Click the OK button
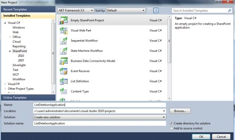The width and height of the screenshot is (235, 140). click(x=201, y=137)
